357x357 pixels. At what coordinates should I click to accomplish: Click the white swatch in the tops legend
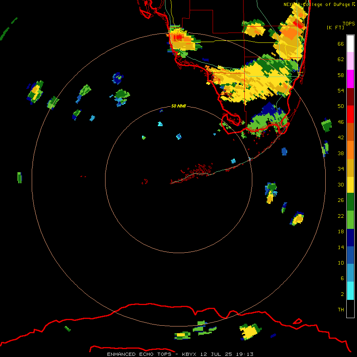[x=350, y=44]
